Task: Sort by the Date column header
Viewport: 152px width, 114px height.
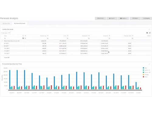Action: pyautogui.click(x=5, y=36)
